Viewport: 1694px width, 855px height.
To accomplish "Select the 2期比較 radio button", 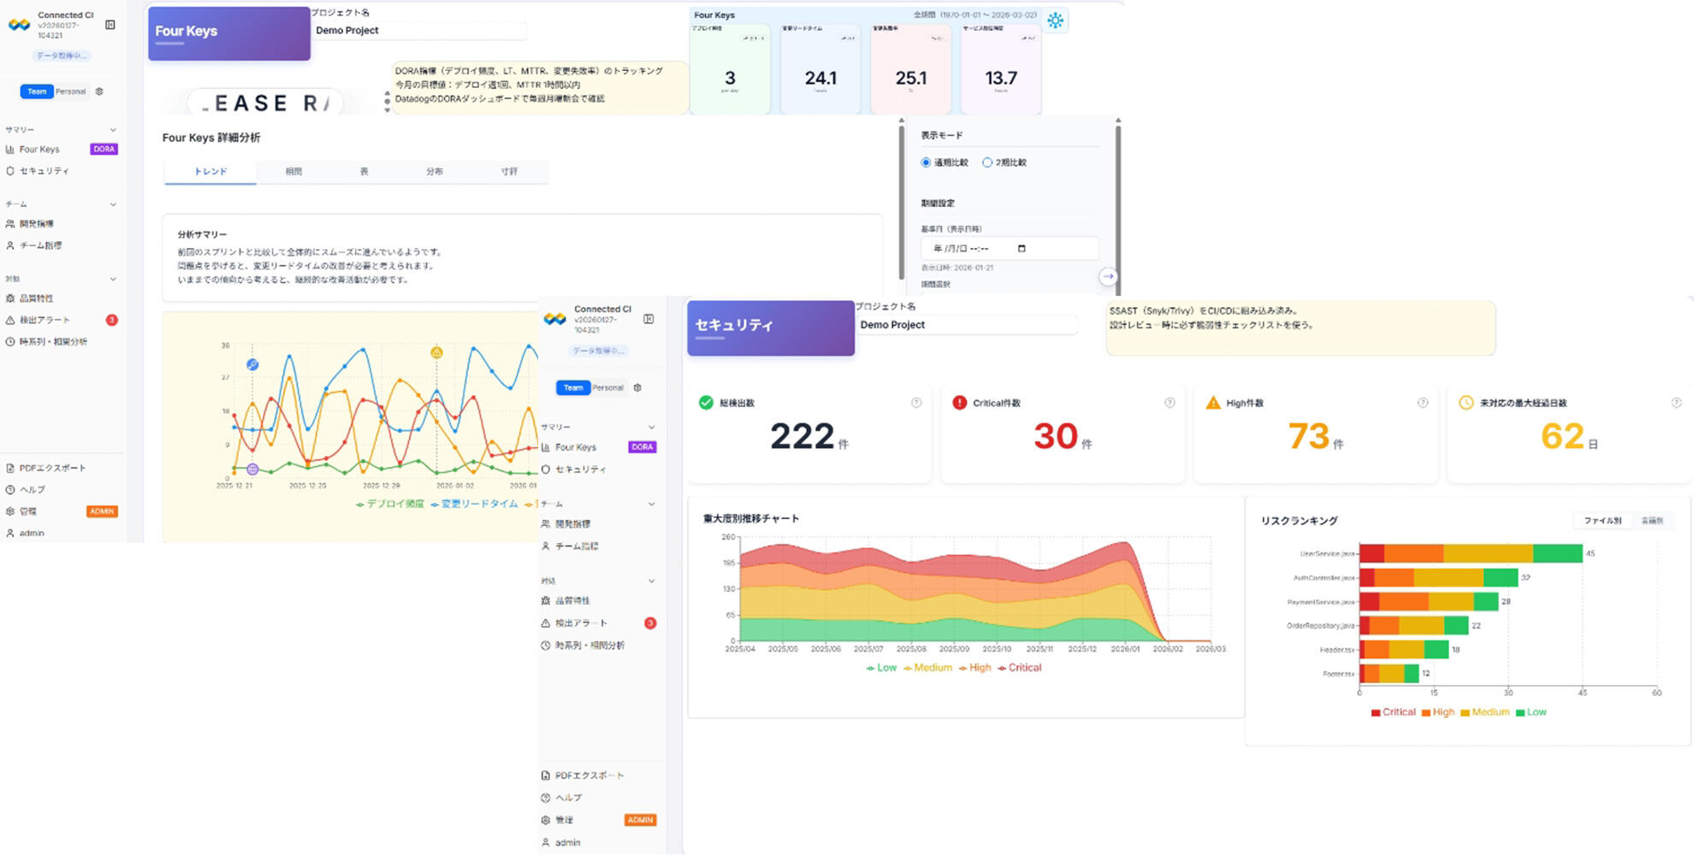I will point(987,162).
